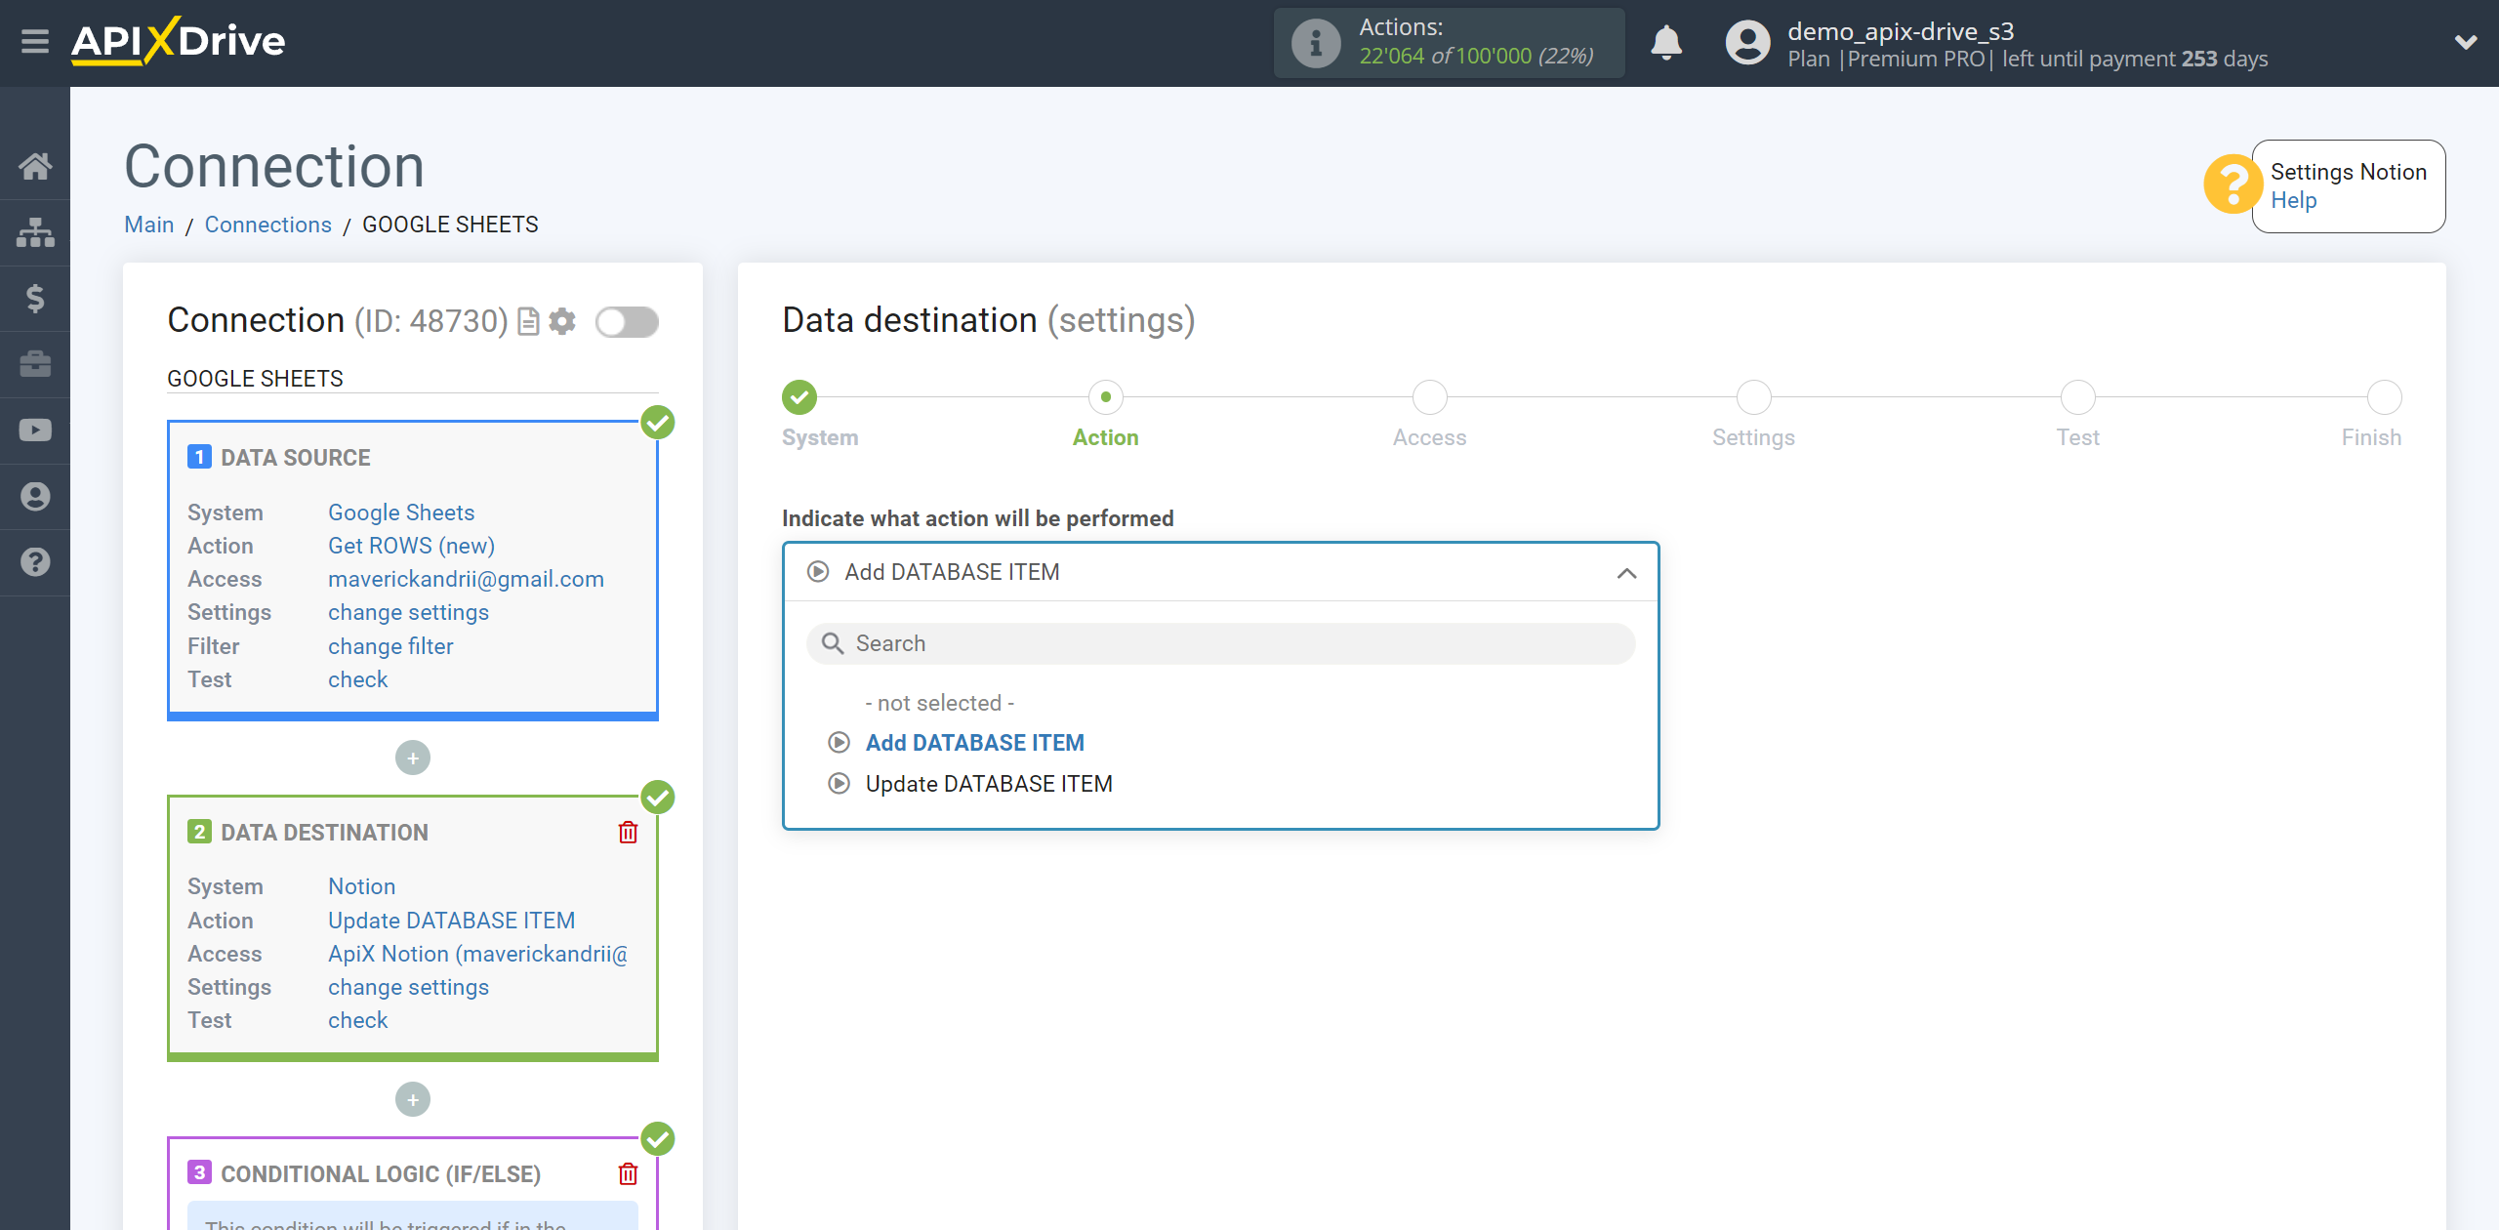Screen dimensions: 2499x1230
Task: Open Google Sheets system link
Action: tap(401, 512)
